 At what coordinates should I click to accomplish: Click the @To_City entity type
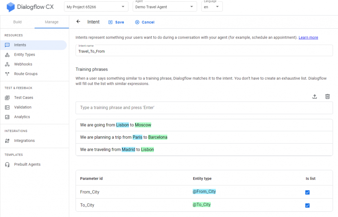coord(202,204)
